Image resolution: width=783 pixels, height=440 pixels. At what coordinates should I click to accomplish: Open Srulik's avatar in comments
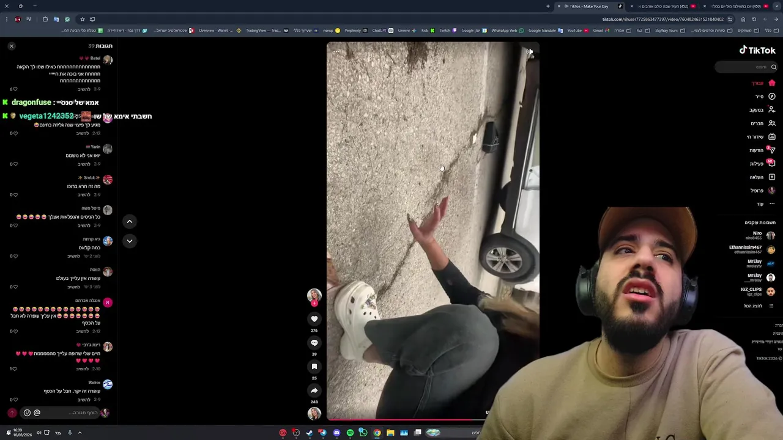(x=108, y=180)
